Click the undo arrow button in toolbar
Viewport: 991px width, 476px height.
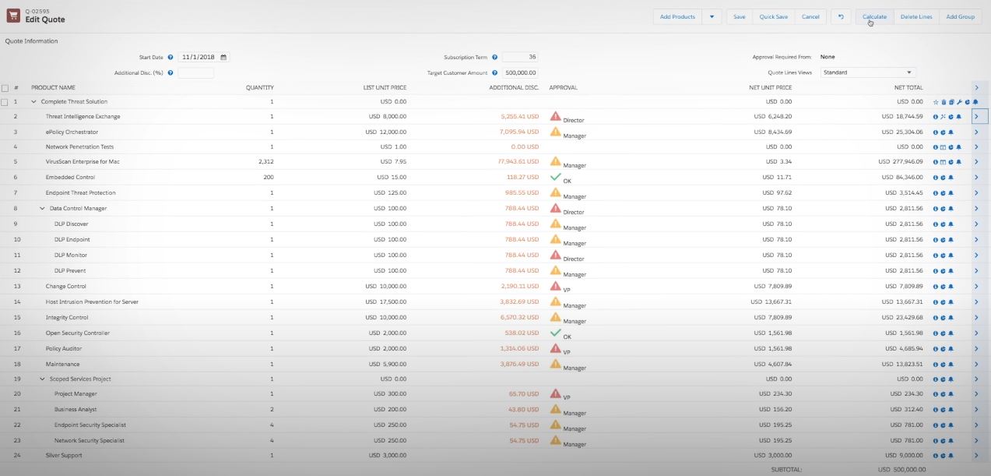click(841, 16)
